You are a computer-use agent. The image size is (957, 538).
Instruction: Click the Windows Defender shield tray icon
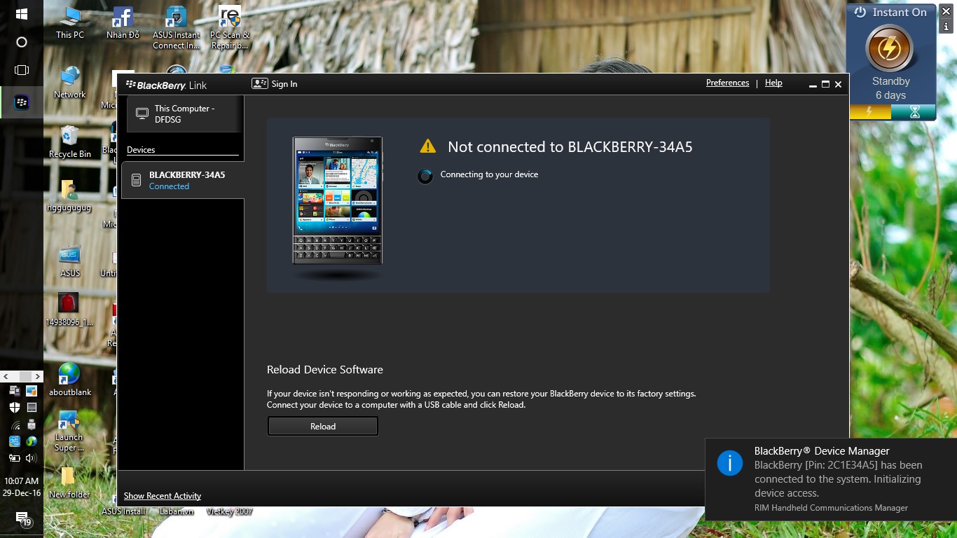14,407
